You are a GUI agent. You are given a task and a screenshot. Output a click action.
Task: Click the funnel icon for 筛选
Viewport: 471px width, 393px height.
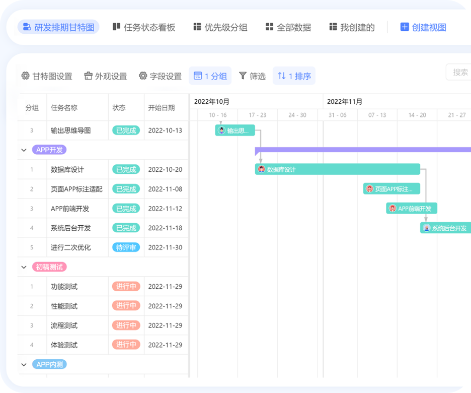(243, 76)
